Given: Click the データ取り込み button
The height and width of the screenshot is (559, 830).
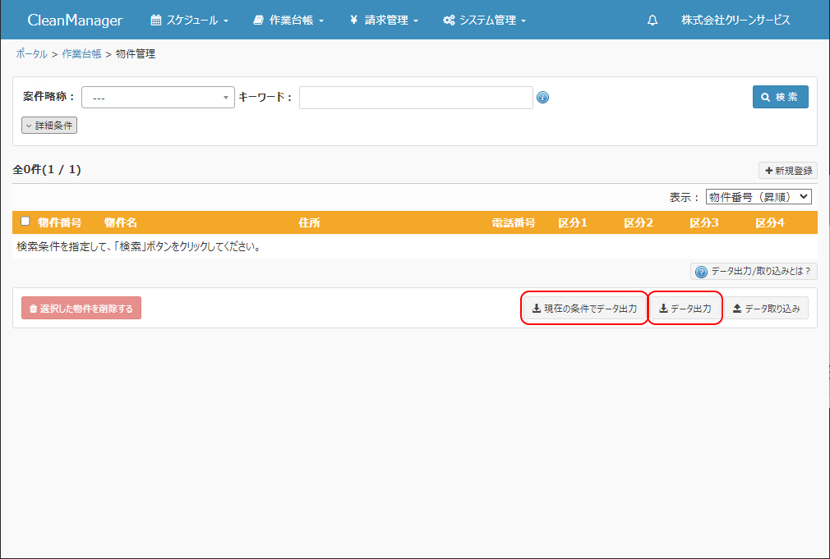Looking at the screenshot, I should (x=766, y=309).
